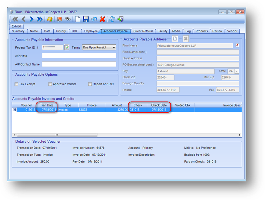Exit form with door arrow icon
This screenshot has width=265, height=200.
[x=120, y=19]
